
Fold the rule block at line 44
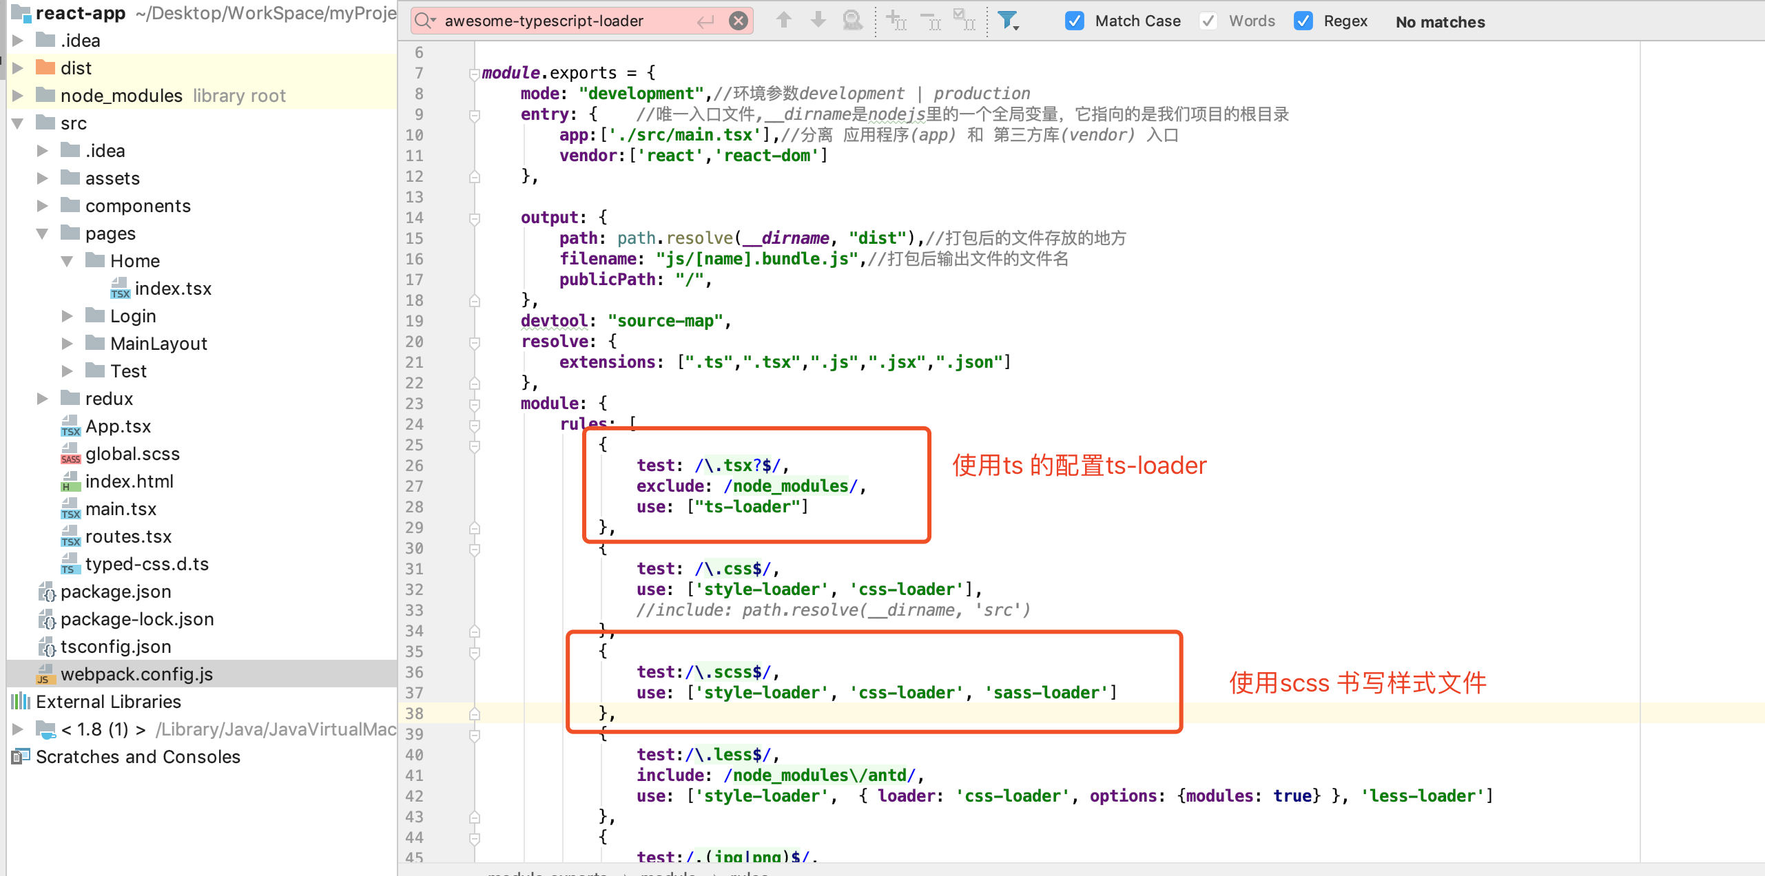pos(475,838)
